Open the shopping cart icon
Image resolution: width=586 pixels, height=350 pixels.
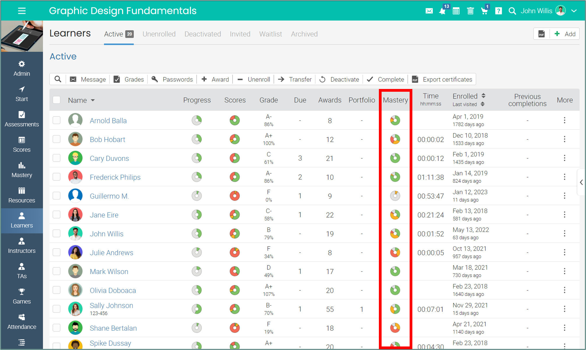(x=484, y=11)
